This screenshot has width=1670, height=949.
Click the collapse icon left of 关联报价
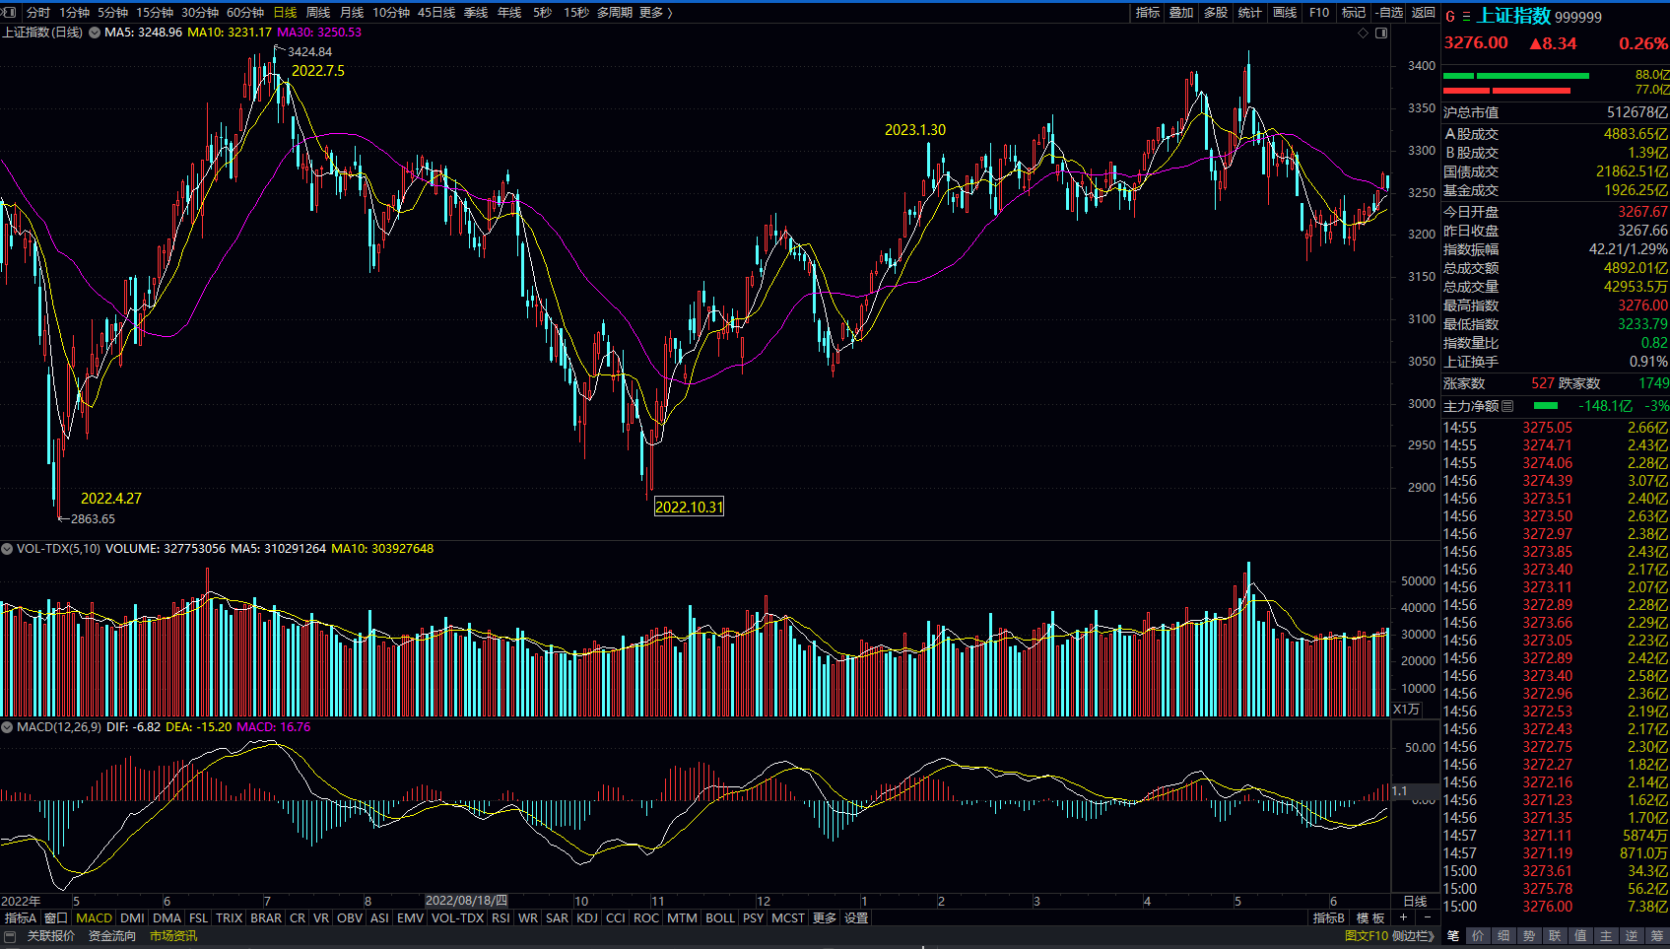(x=10, y=936)
